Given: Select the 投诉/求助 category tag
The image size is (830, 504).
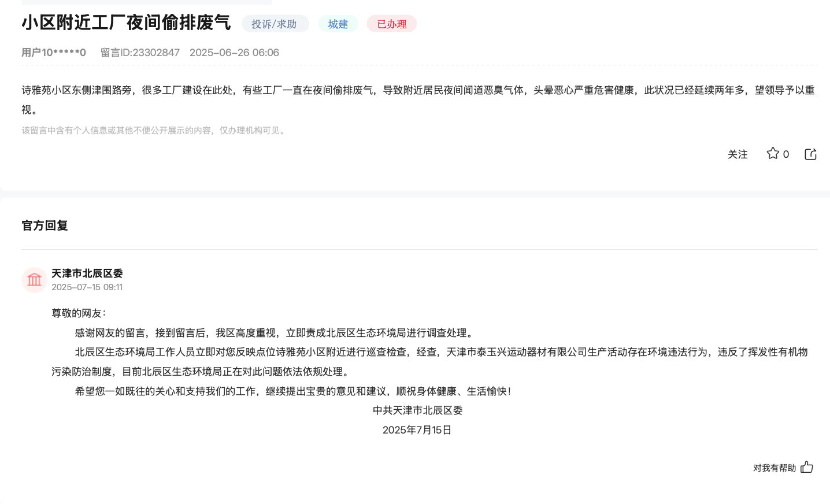Looking at the screenshot, I should (x=275, y=24).
